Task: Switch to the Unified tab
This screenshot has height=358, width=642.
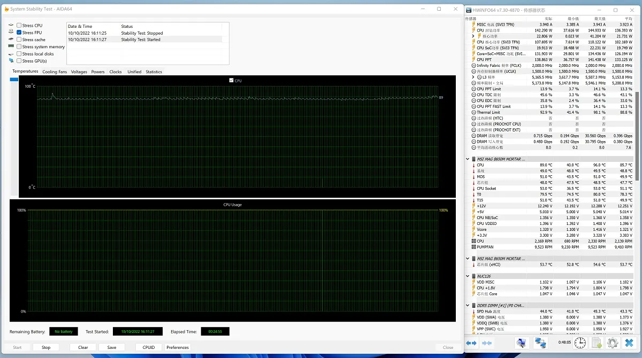Action: [x=134, y=72]
